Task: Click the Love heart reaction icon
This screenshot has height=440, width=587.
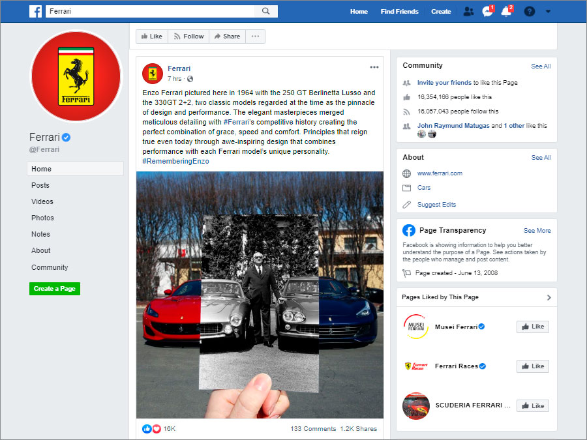Action: pyautogui.click(x=157, y=429)
